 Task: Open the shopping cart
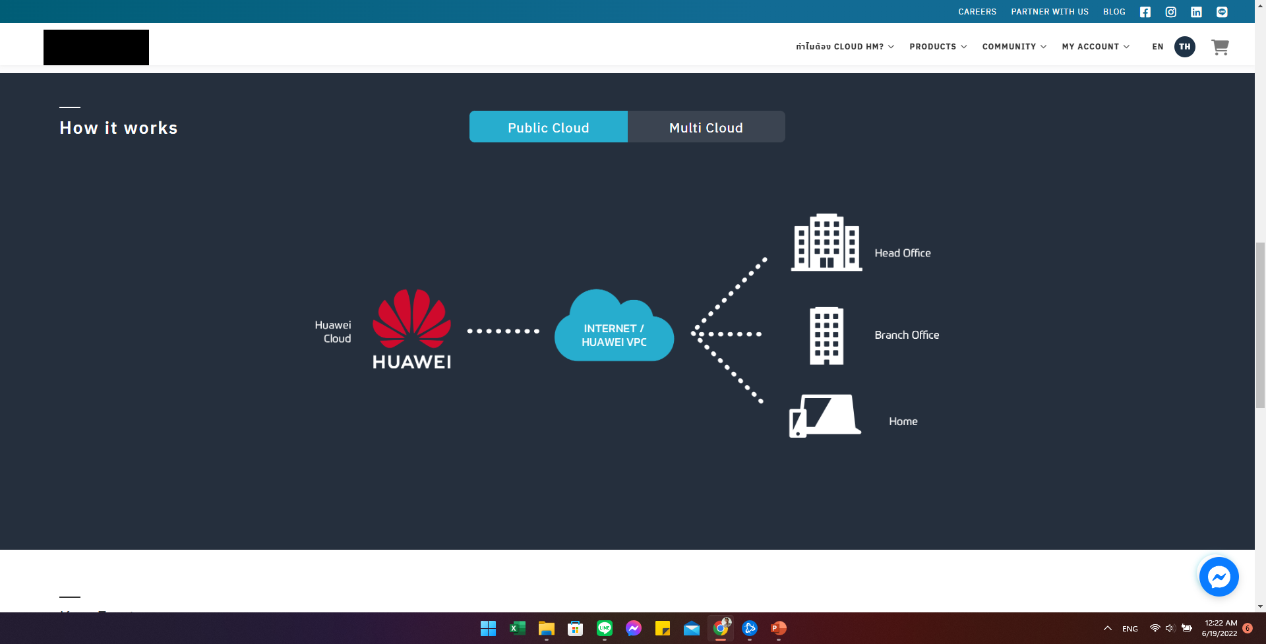(1220, 47)
